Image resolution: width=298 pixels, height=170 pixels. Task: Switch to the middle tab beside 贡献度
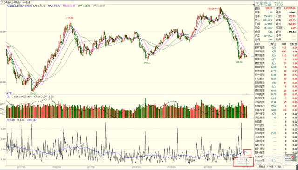click(271, 167)
